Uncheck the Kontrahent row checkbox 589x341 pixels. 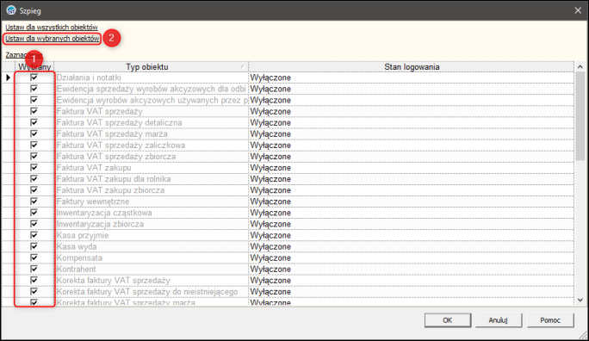pyautogui.click(x=34, y=269)
